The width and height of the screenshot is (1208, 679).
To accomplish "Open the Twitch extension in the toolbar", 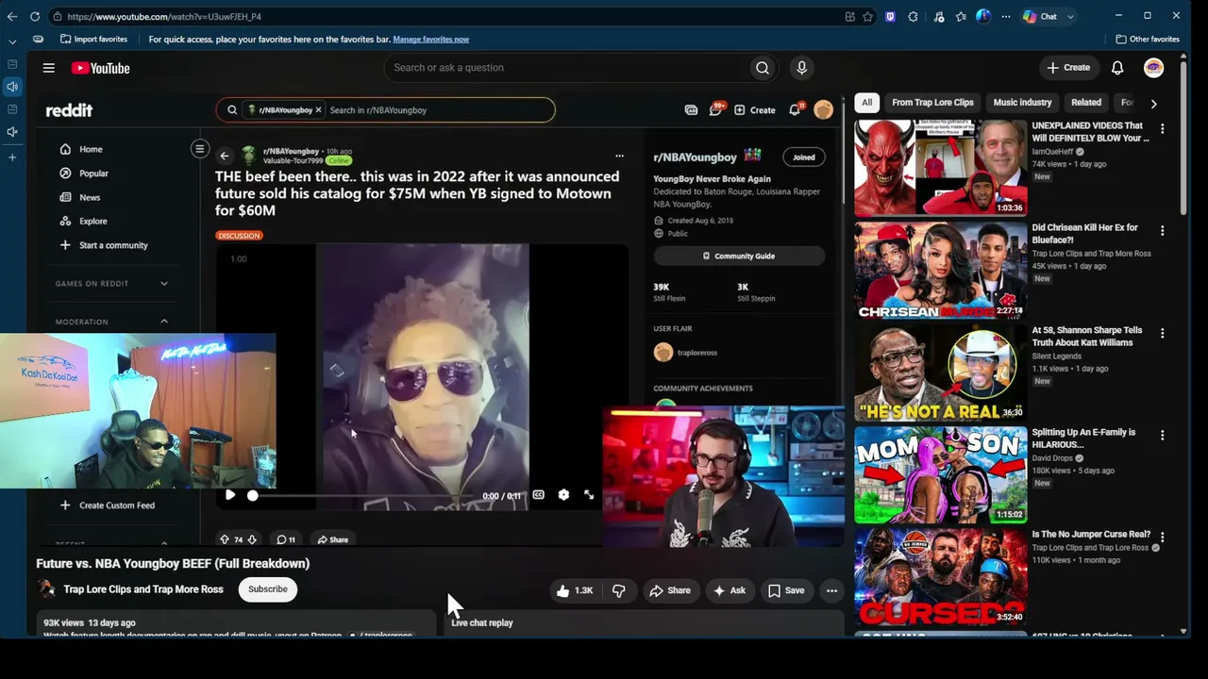I will click(890, 16).
